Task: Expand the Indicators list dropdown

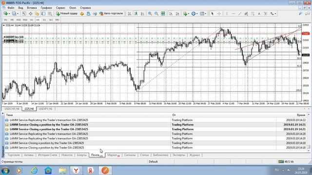Action: [x=189, y=14]
